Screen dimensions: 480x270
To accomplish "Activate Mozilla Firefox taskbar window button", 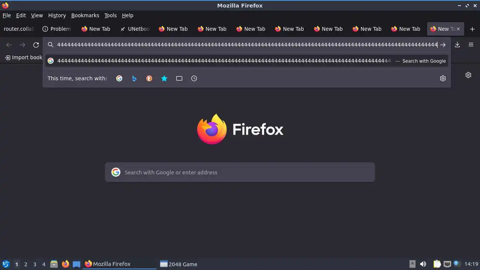I will pos(120,264).
